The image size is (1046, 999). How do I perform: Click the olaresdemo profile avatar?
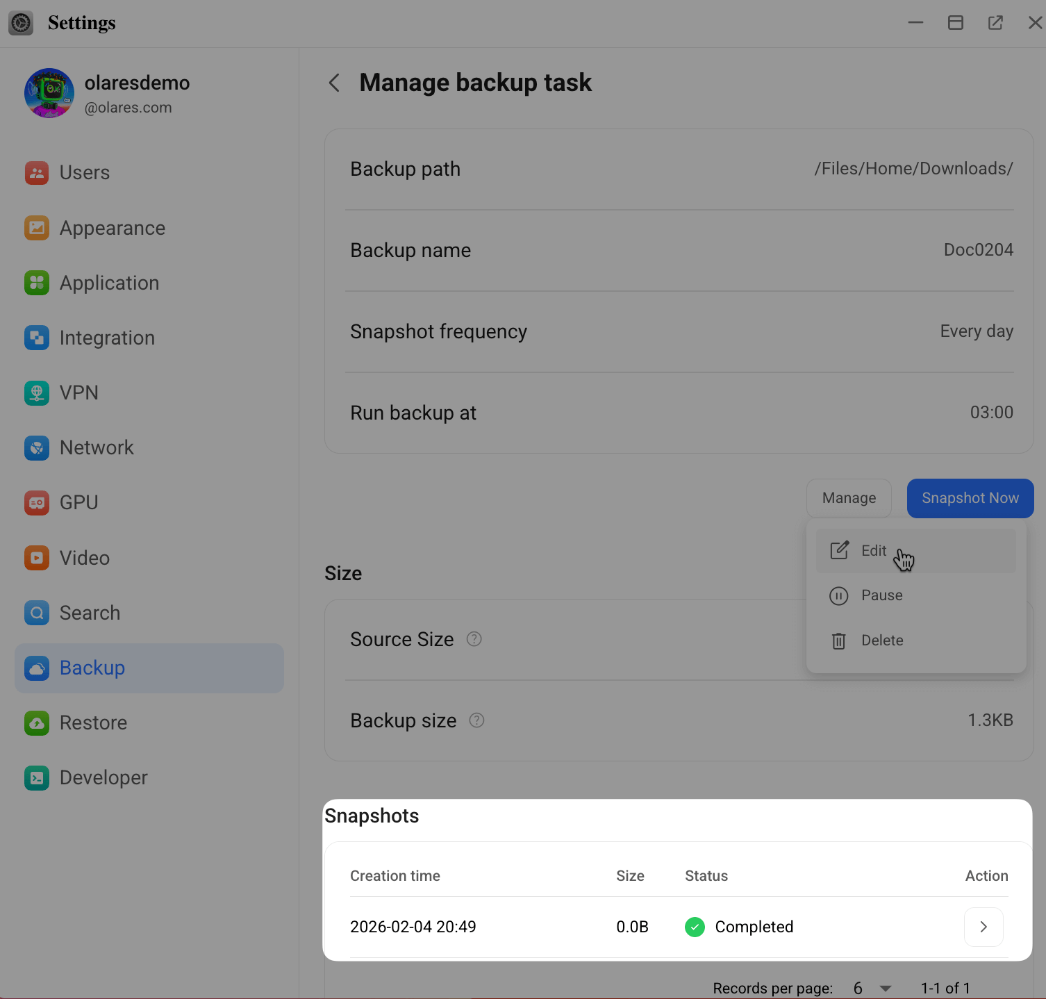[49, 93]
